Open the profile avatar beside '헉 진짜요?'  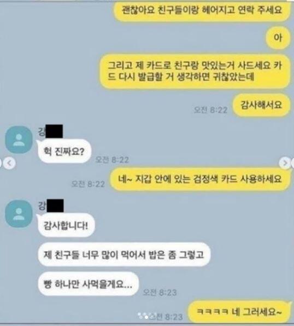pos(19,139)
